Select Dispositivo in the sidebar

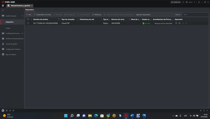(10, 22)
